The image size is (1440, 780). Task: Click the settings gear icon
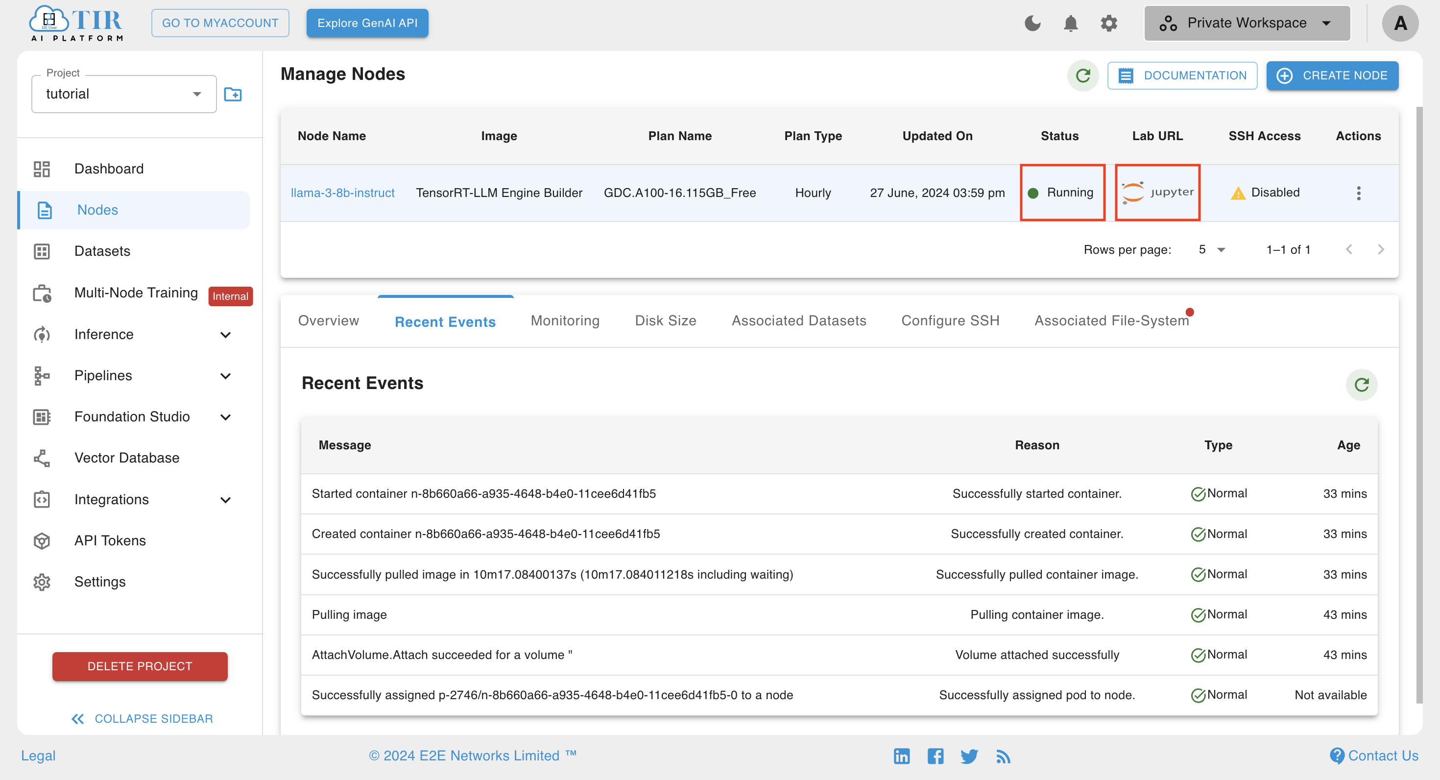[1109, 23]
